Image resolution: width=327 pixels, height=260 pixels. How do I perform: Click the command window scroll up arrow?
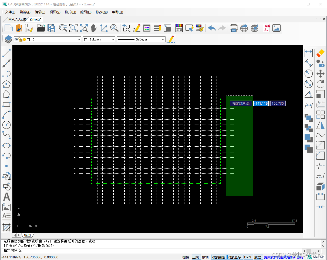click(x=324, y=241)
